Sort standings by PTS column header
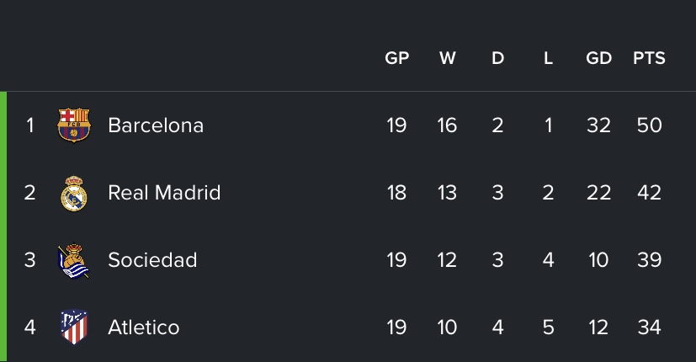This screenshot has width=696, height=362. [x=649, y=59]
